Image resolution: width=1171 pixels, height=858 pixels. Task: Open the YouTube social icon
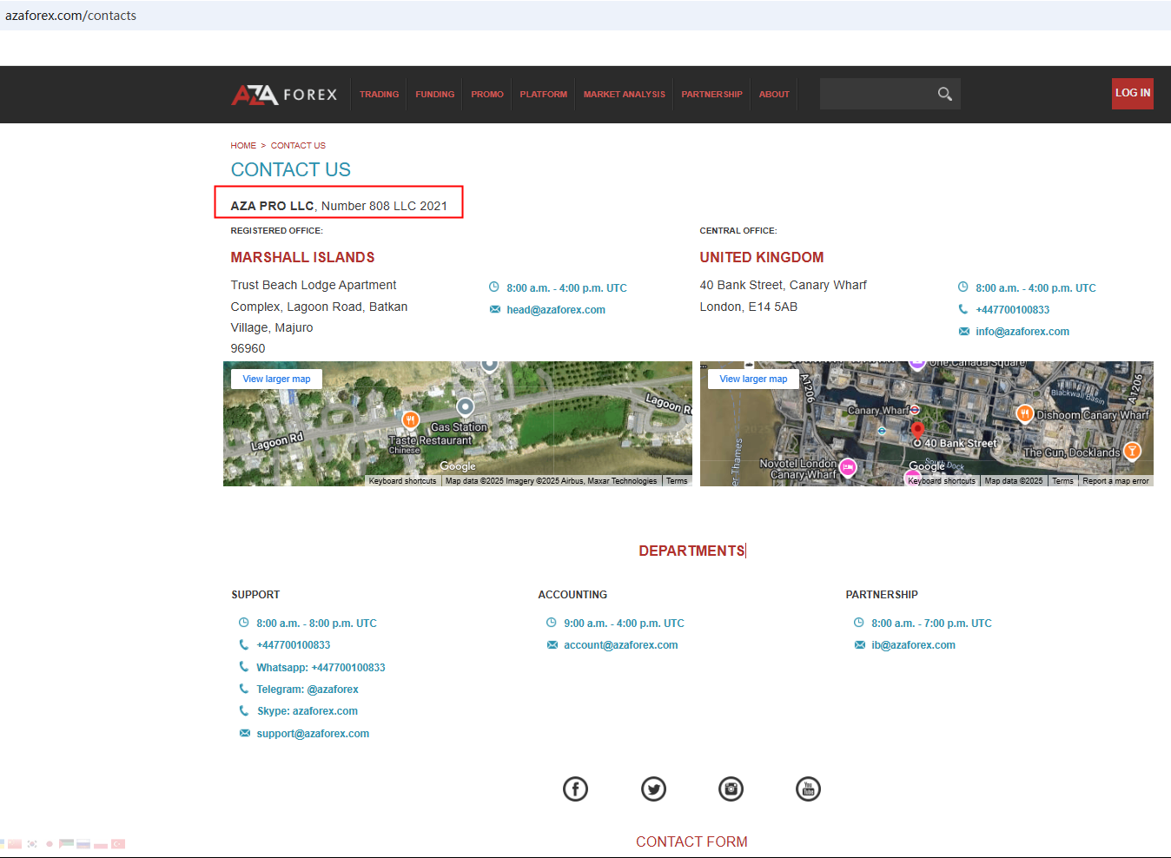(x=808, y=789)
